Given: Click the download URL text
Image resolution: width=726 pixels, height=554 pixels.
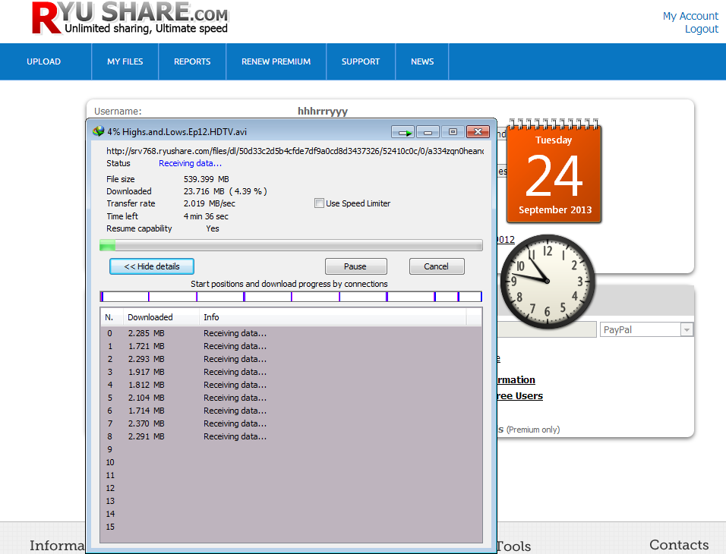Looking at the screenshot, I should (295, 151).
